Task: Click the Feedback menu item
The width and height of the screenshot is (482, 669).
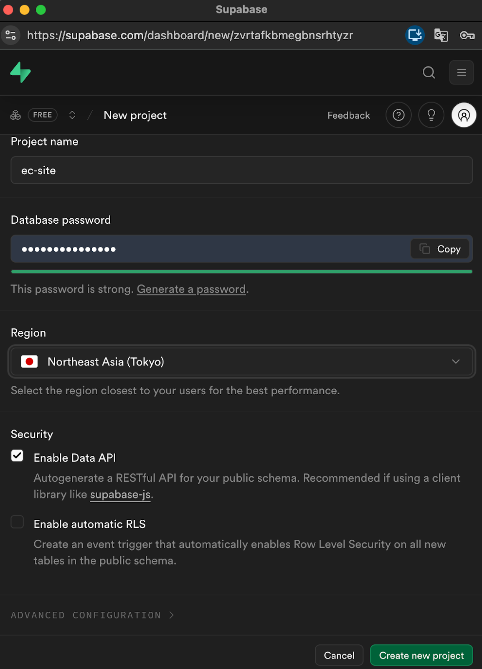Action: point(348,115)
